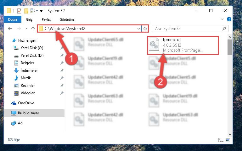The height and width of the screenshot is (151, 242).
Task: Open the Help question mark icon
Action: (229, 19)
